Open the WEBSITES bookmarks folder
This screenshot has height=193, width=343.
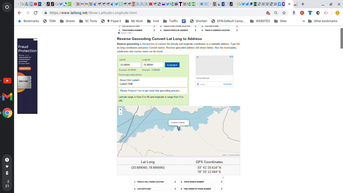[263, 21]
